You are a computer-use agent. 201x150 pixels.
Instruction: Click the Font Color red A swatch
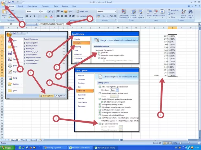[51, 16]
